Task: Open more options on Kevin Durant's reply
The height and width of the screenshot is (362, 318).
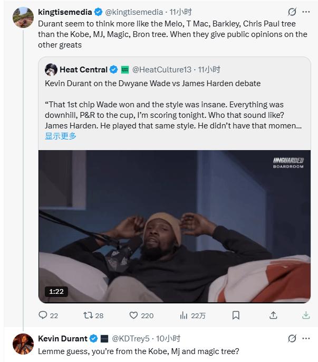Action: (306, 338)
